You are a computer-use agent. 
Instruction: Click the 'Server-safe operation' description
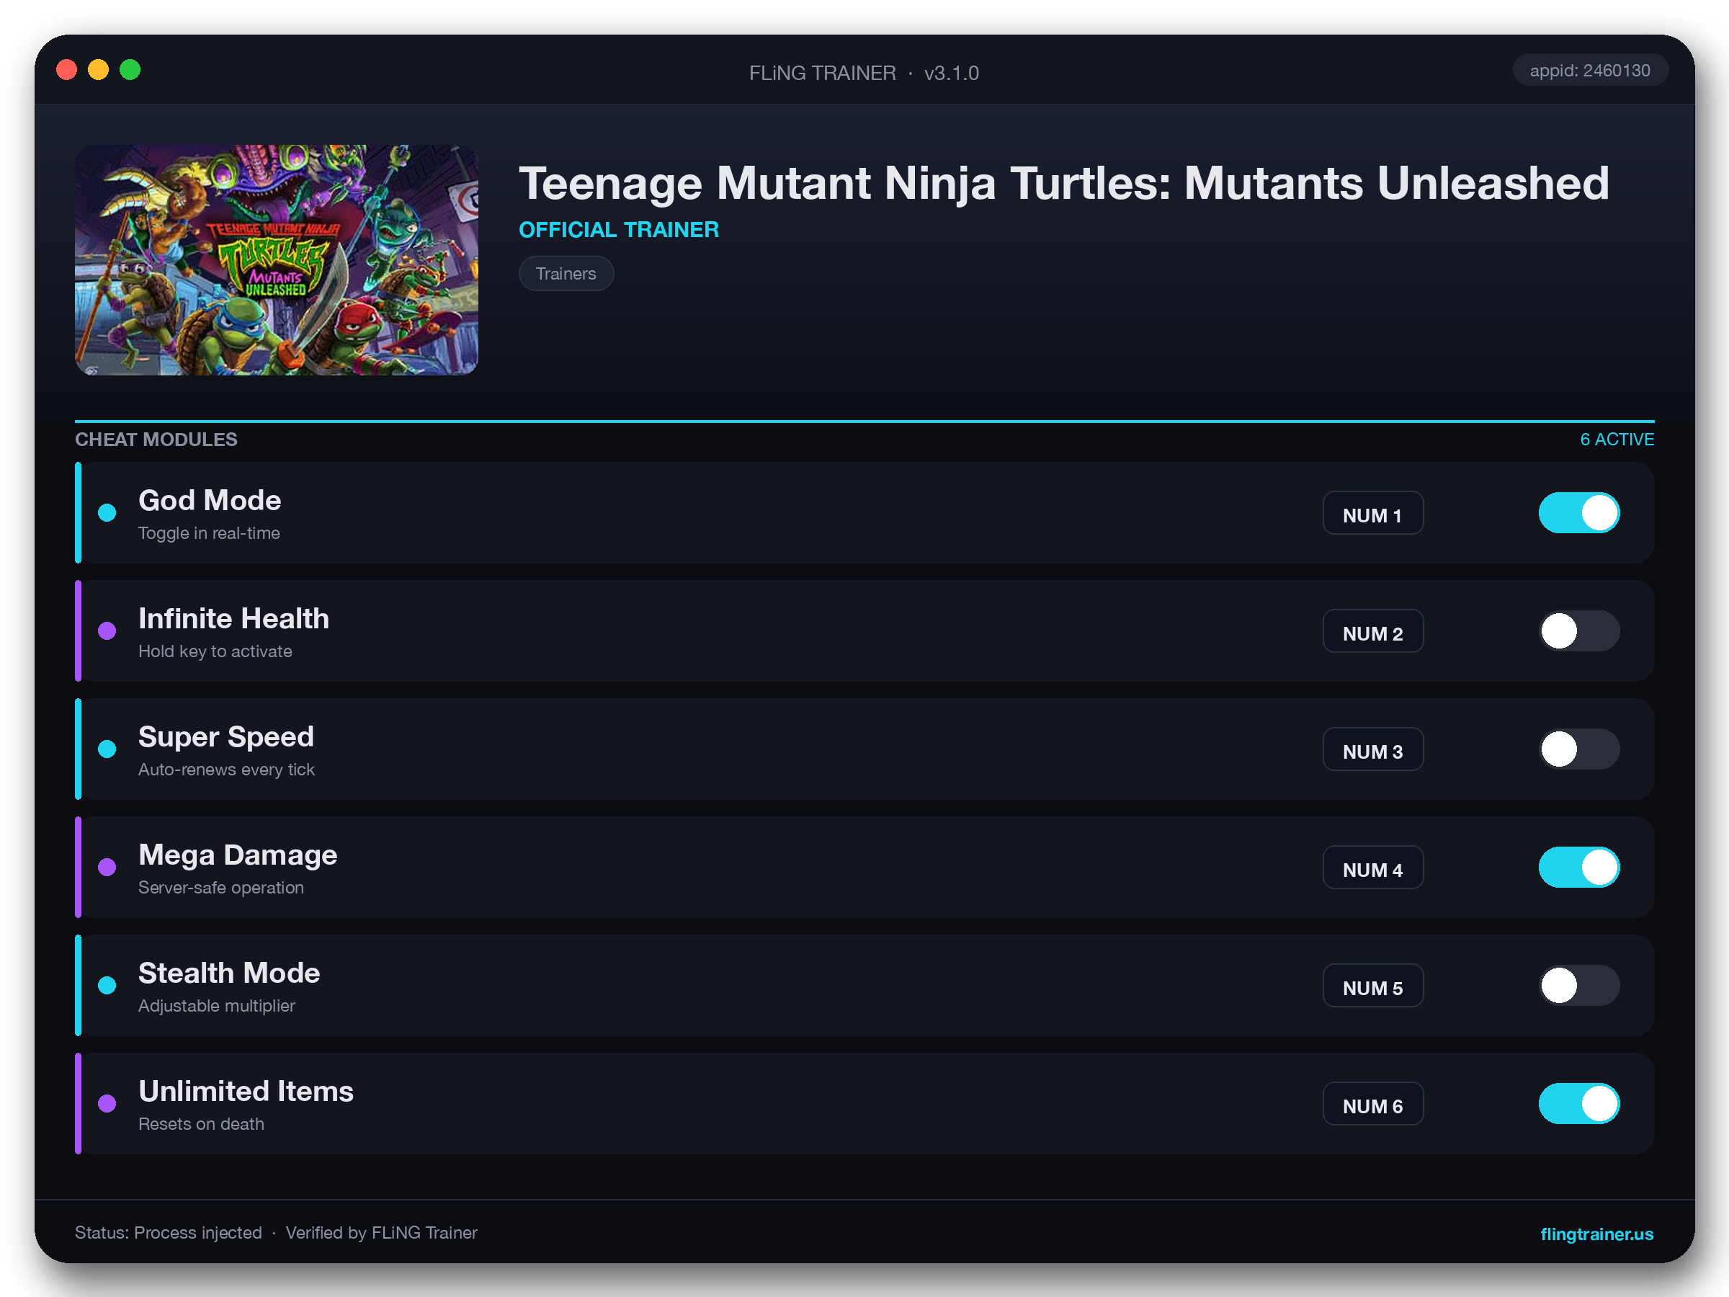tap(221, 887)
